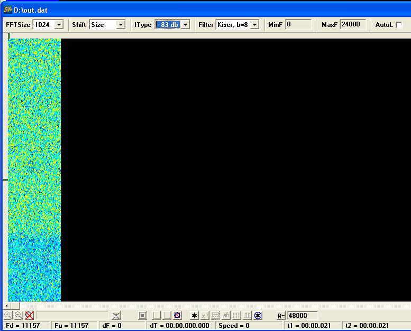Click the zoom out magnifier icon

19,315
